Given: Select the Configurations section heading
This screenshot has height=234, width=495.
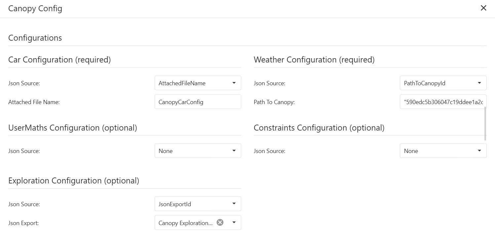Looking at the screenshot, I should pos(35,38).
